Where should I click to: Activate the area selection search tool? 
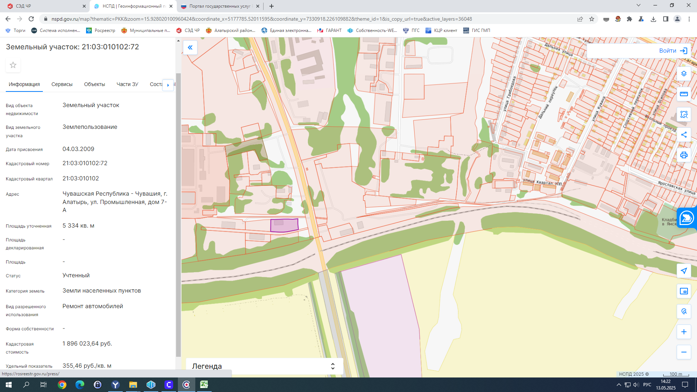point(684,114)
